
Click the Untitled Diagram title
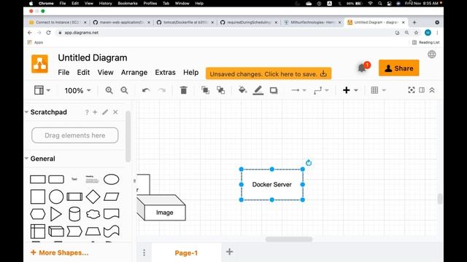tap(93, 57)
